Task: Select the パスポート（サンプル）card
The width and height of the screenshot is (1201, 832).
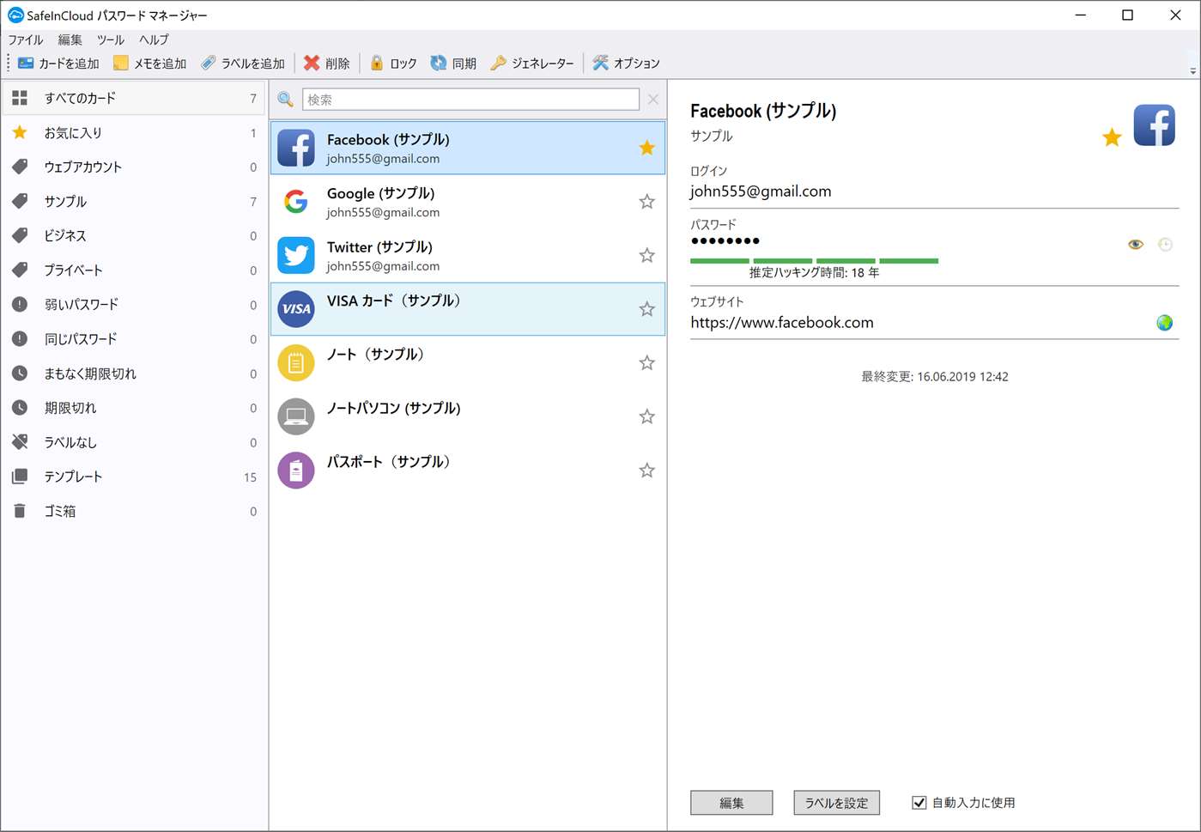Action: [x=468, y=471]
